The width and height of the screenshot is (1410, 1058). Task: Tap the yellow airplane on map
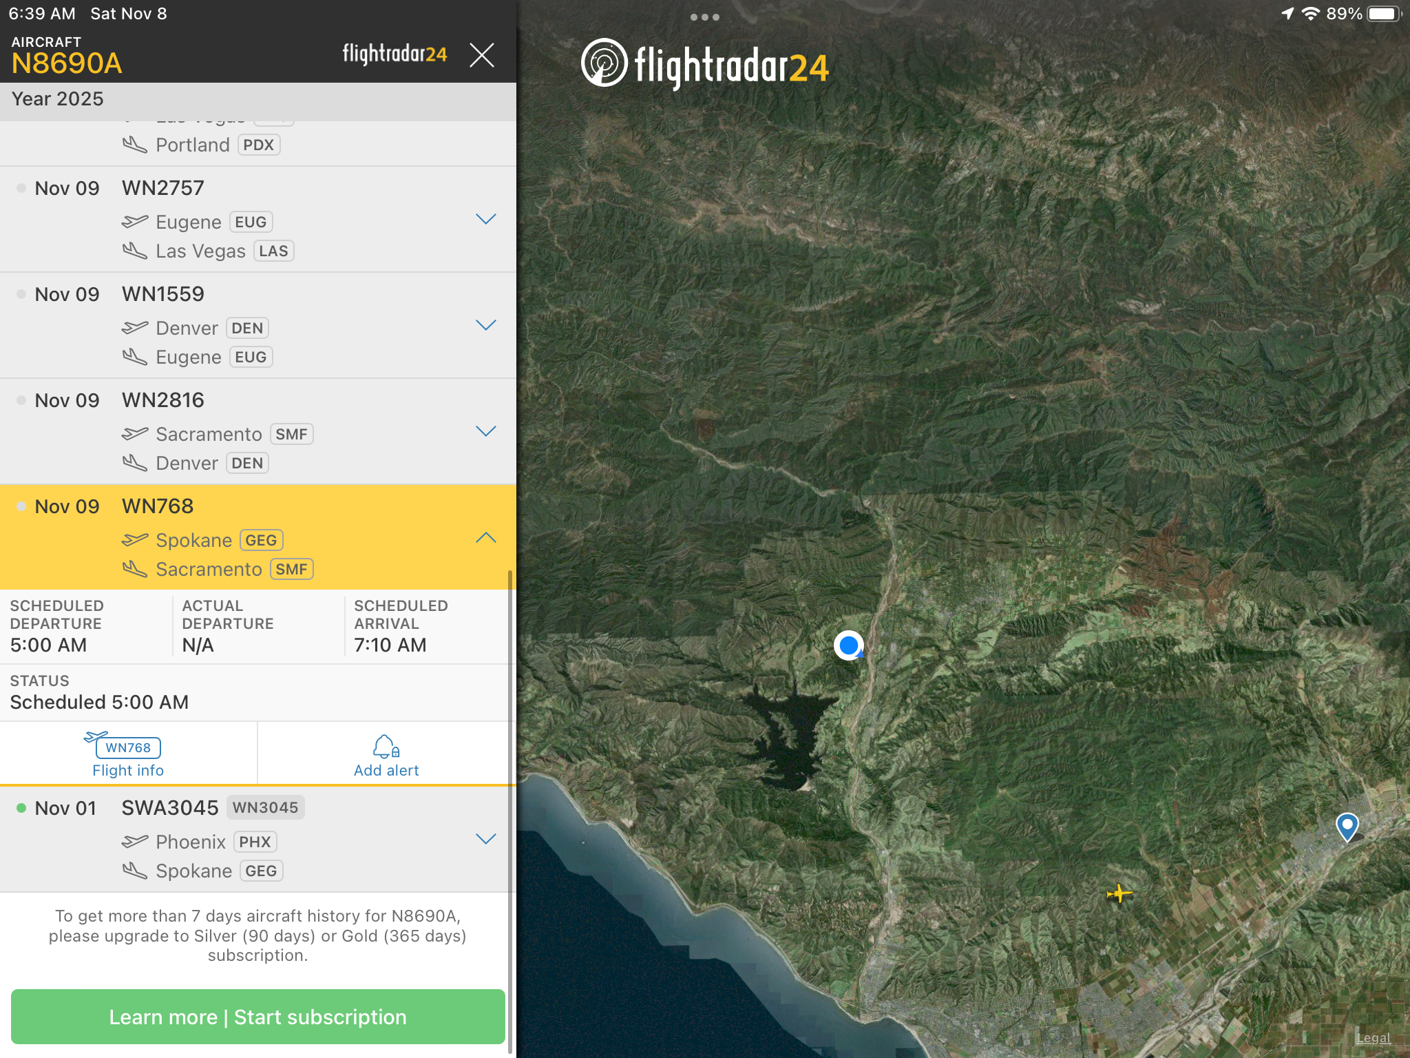pyautogui.click(x=1119, y=893)
